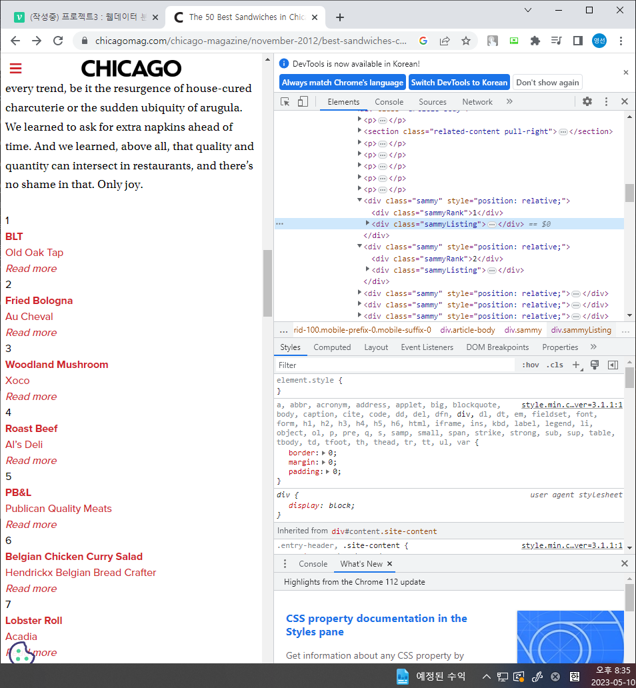
Task: Show more DevTools main tabs chevron
Action: [x=509, y=101]
